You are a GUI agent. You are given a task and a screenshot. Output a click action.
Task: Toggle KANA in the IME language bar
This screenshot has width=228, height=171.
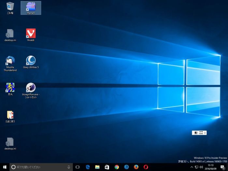coord(201,134)
